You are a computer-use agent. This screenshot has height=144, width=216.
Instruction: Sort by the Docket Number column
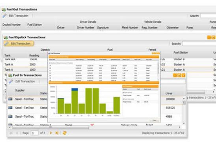click(x=11, y=25)
